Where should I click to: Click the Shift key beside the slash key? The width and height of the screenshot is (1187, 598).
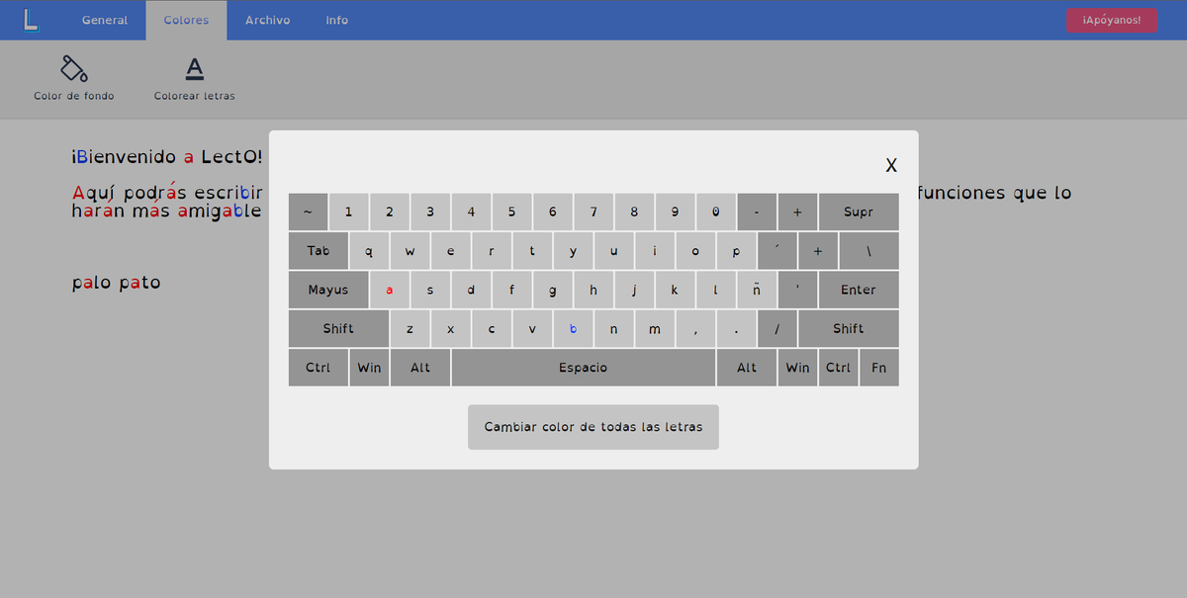point(849,328)
